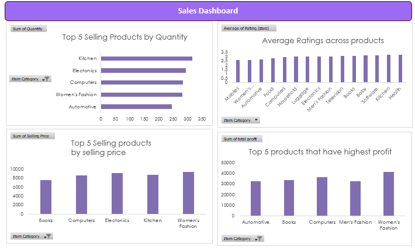Click the filter funnel on the profit chart's Item Category

click(x=259, y=238)
